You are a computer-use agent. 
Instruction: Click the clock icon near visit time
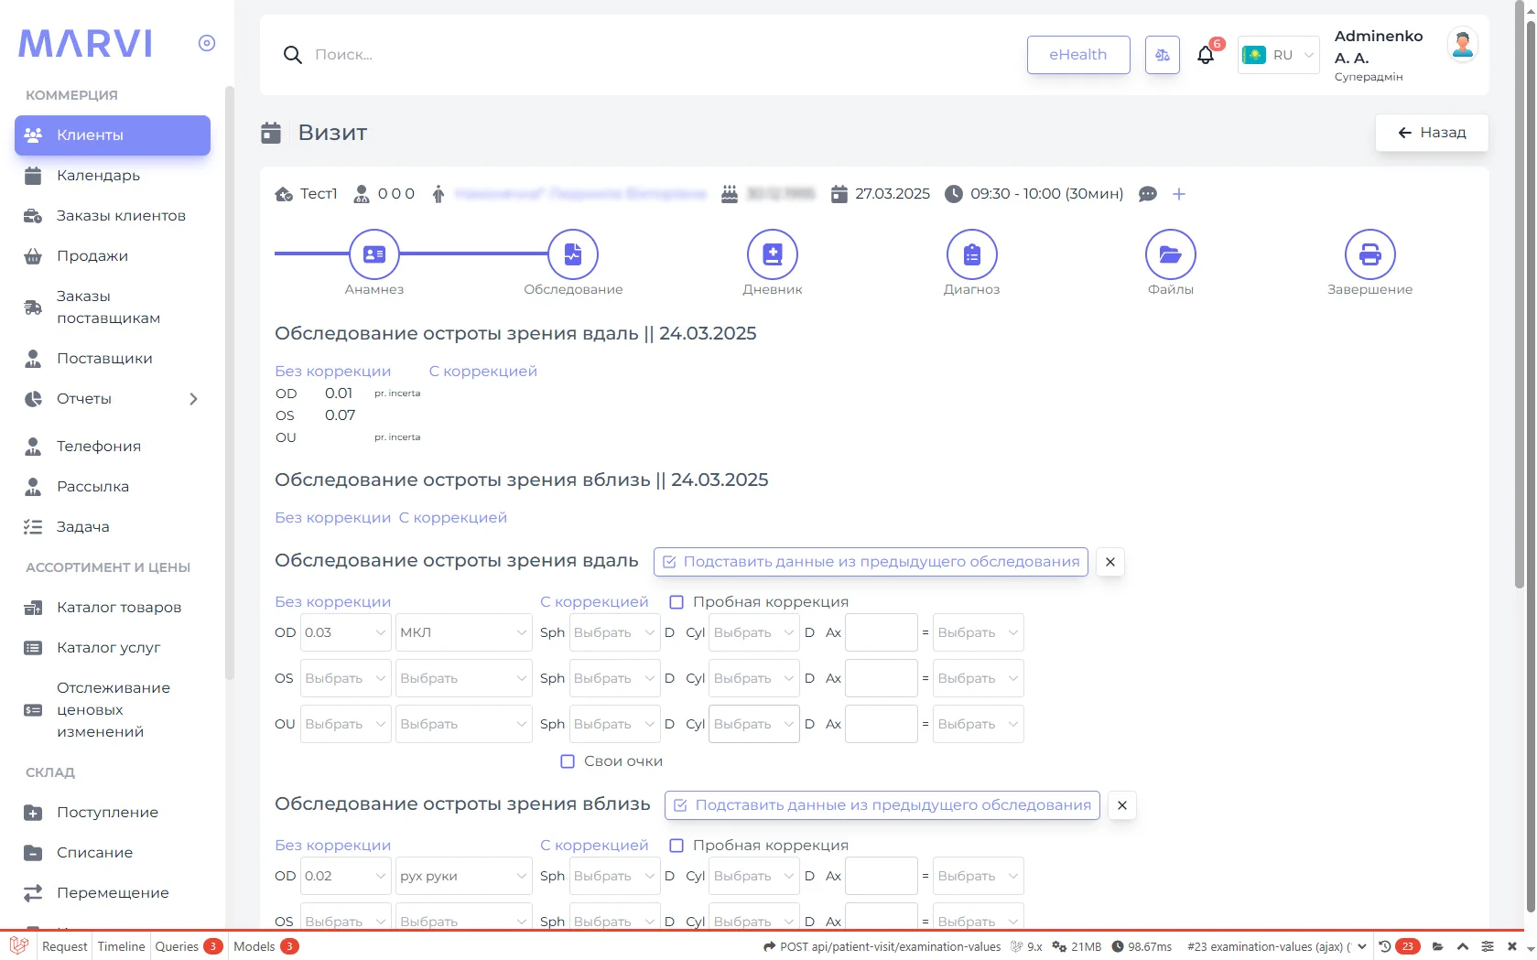click(x=954, y=194)
